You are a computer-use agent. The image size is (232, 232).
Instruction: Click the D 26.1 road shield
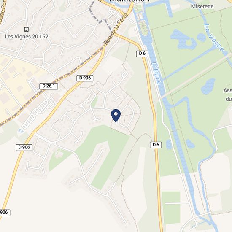pos(49,86)
